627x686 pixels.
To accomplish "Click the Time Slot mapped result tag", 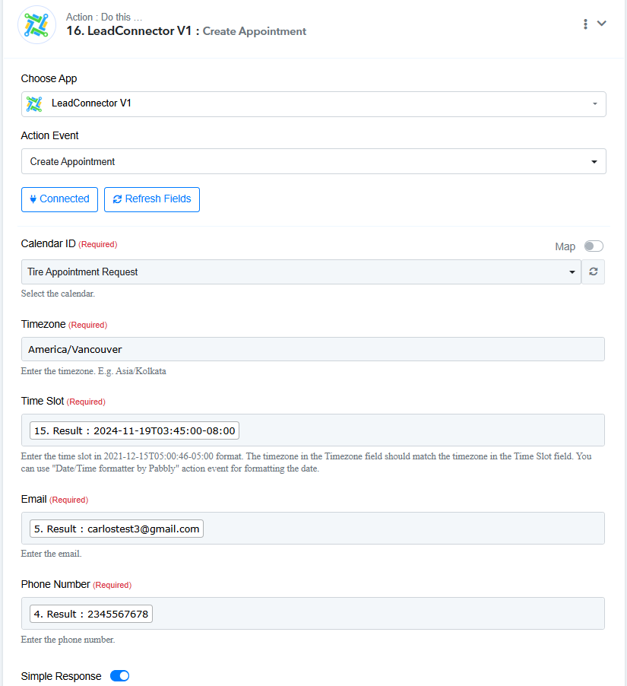I will pos(135,430).
